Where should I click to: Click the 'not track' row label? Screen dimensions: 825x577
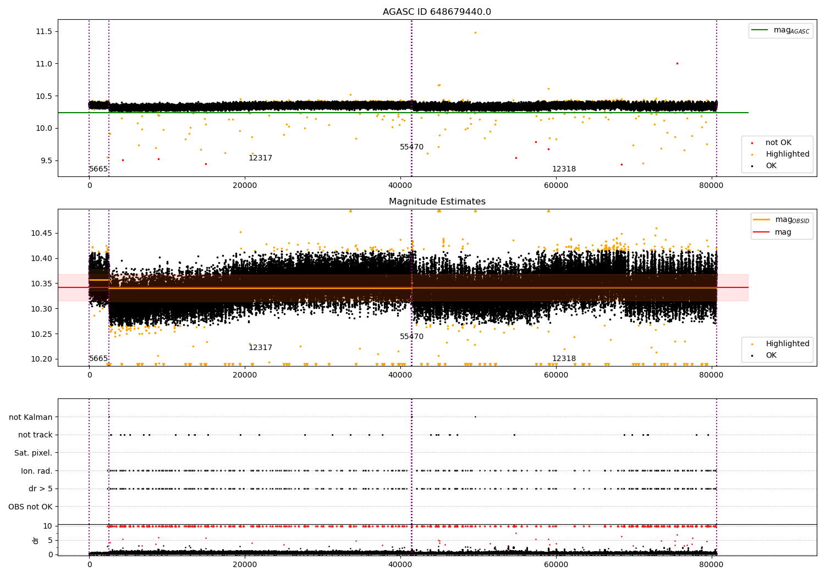(x=35, y=435)
